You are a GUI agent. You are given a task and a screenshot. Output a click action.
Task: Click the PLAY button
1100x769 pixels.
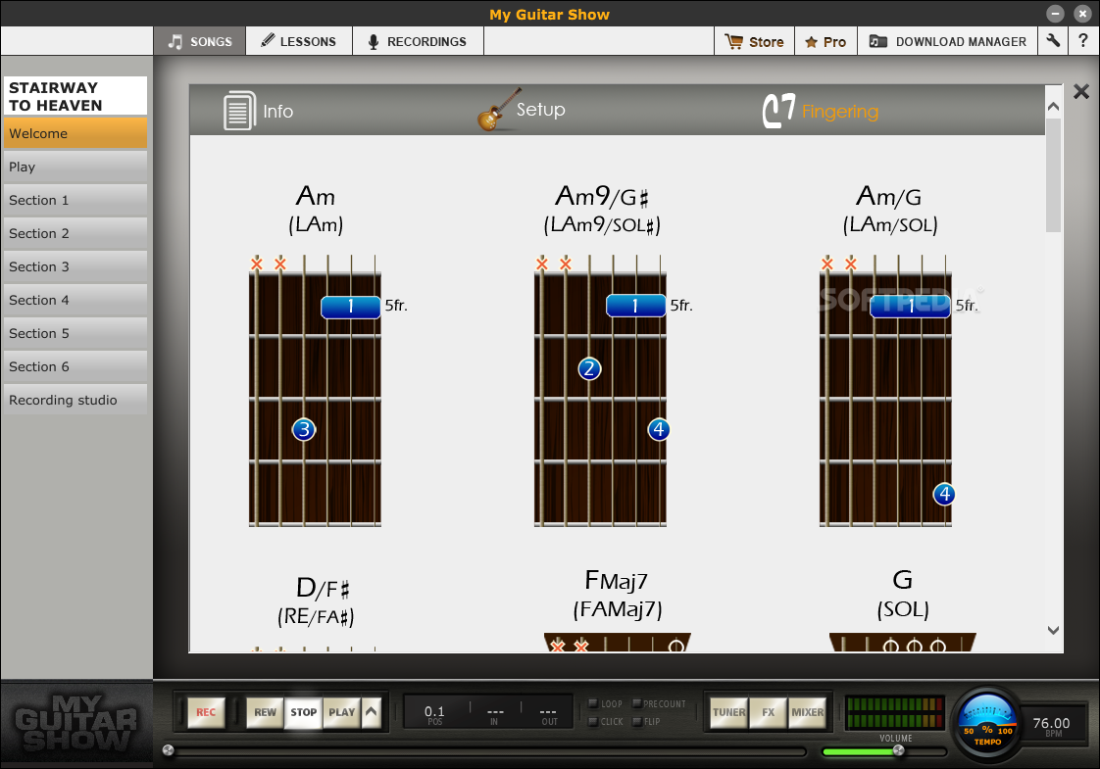click(341, 712)
